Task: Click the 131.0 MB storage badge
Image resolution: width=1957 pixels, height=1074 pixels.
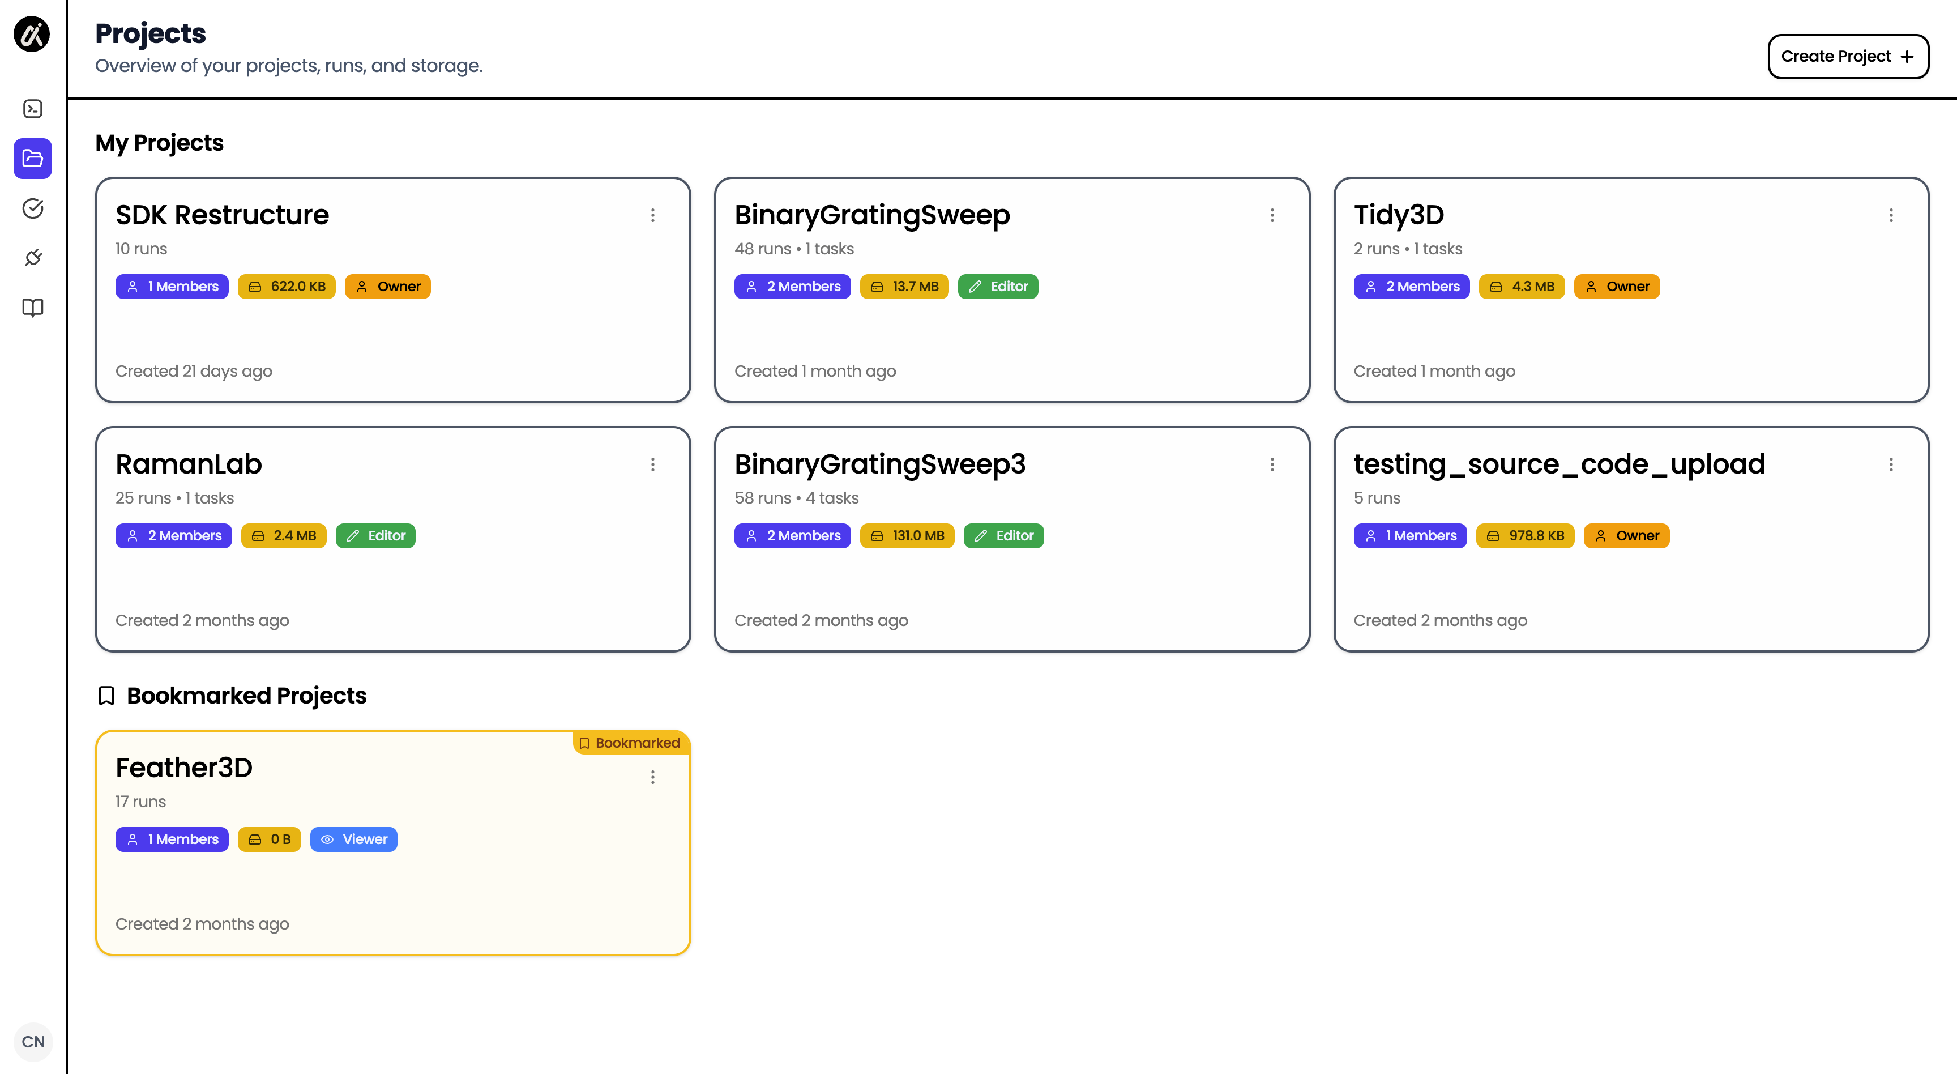Action: 907,535
